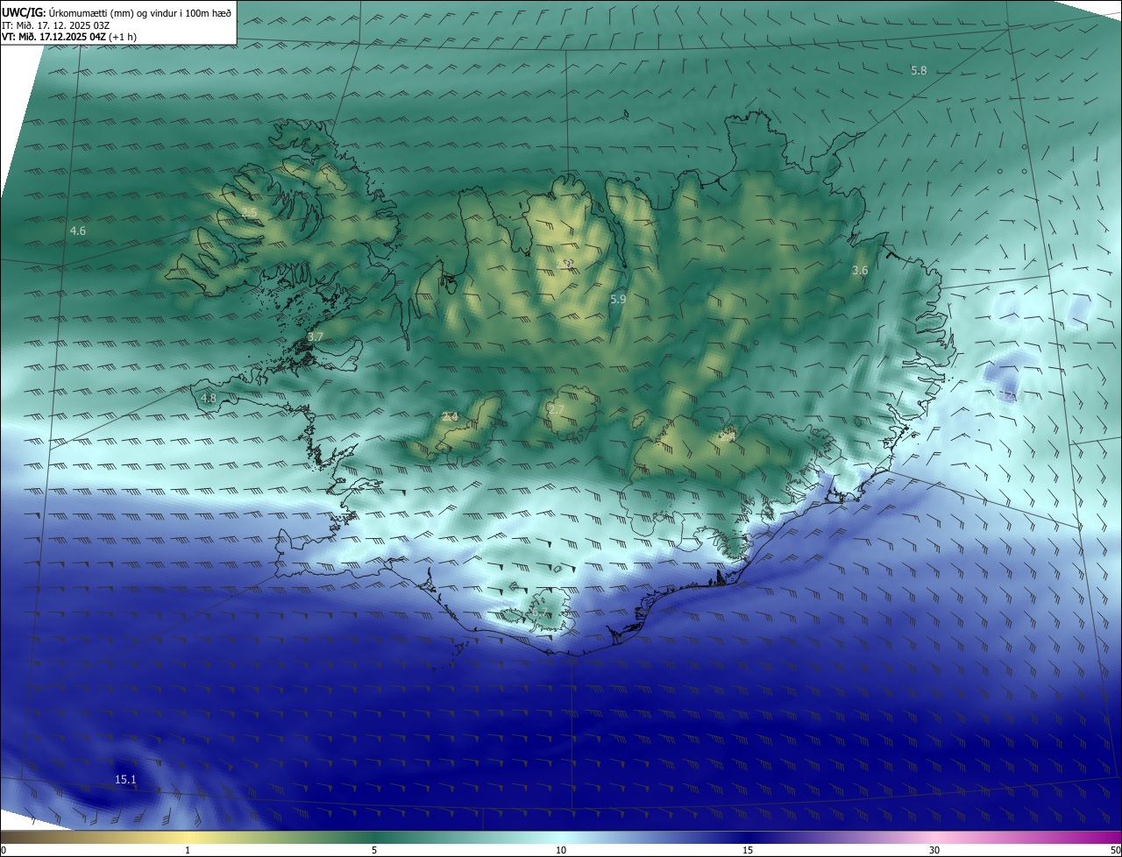Click the 3.6 value label on the map

(x=860, y=271)
